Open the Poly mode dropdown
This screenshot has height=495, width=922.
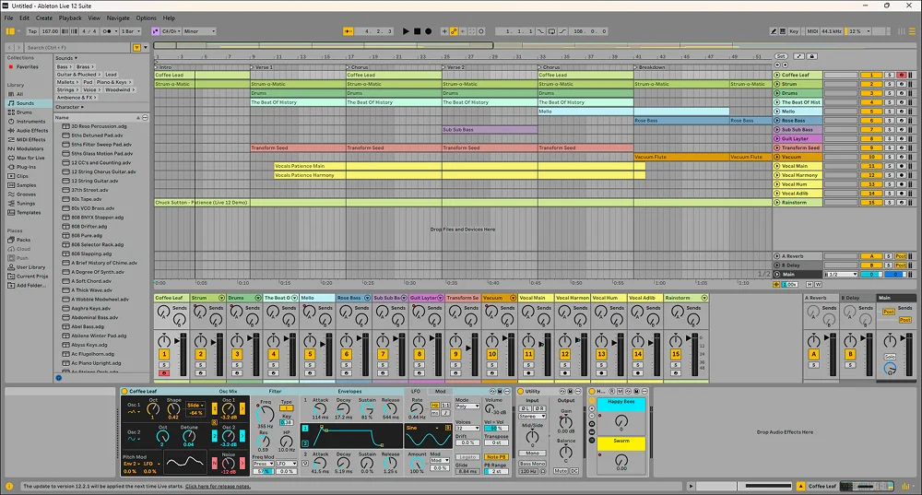467,407
